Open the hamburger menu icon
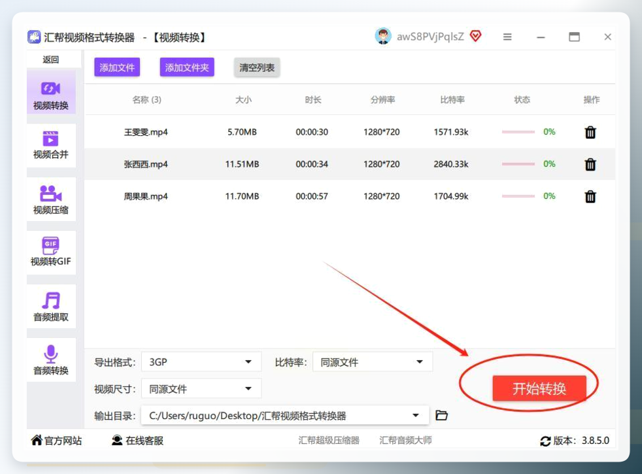Image resolution: width=642 pixels, height=474 pixels. pos(507,37)
